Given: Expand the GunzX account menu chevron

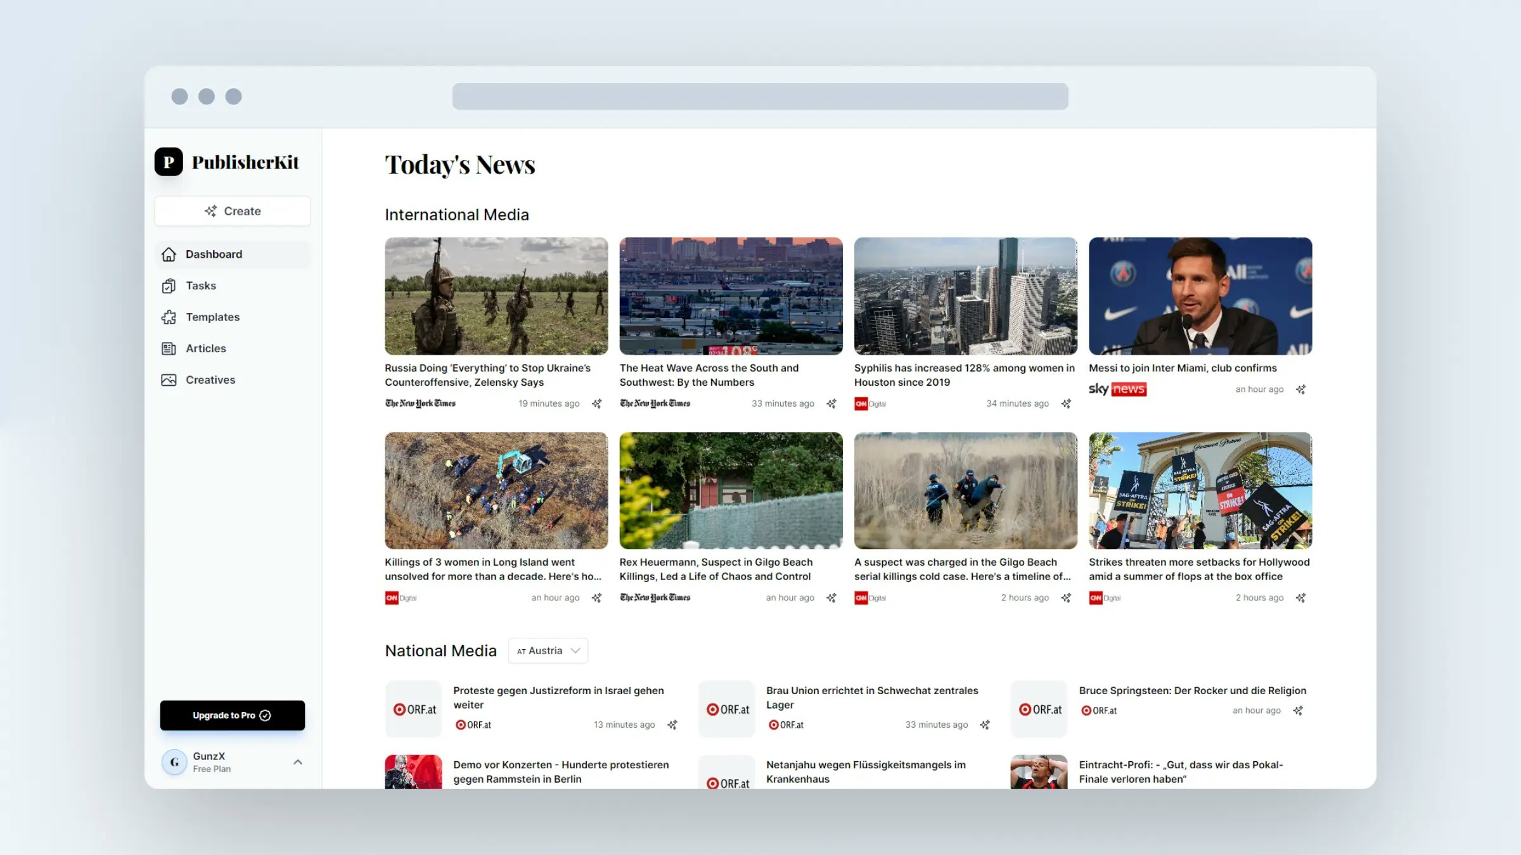Looking at the screenshot, I should [x=298, y=762].
